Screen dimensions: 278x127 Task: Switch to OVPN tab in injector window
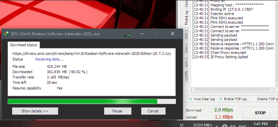coord(186,76)
